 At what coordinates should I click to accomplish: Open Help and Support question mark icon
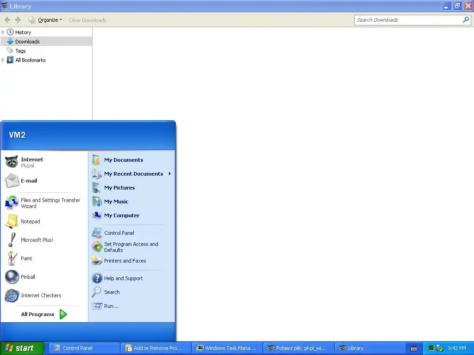(97, 278)
